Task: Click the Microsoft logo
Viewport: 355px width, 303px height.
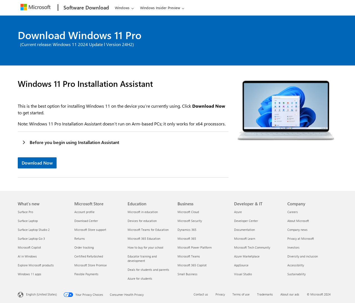Action: (x=35, y=7)
